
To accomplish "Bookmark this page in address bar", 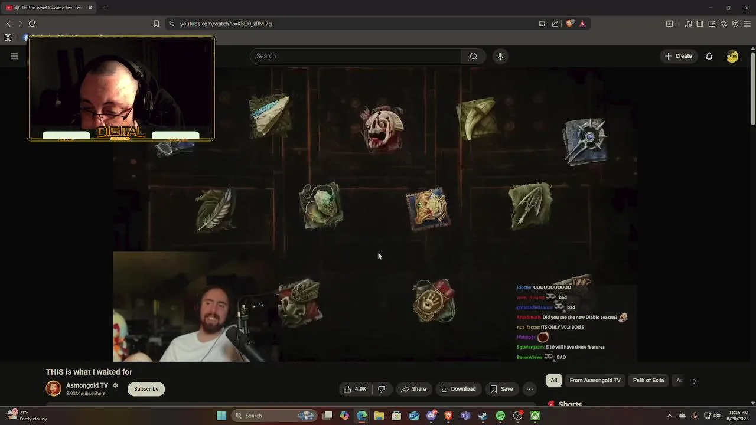I will click(x=156, y=24).
